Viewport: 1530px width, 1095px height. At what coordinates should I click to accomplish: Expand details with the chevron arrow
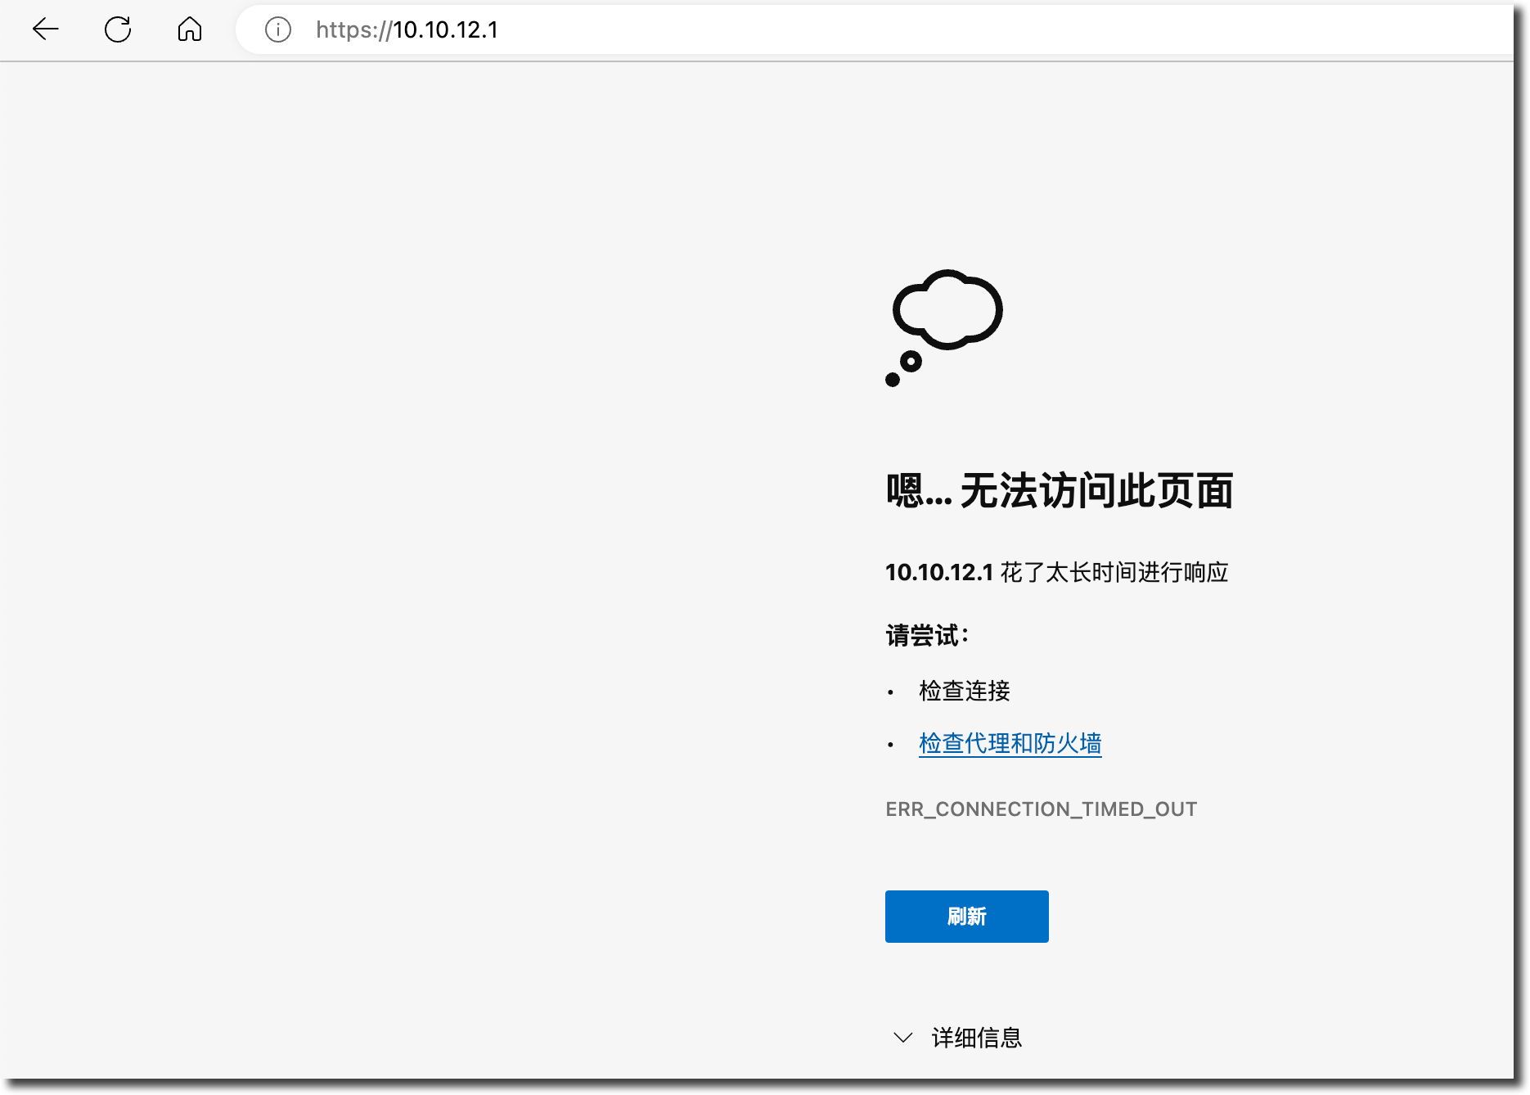[903, 1038]
